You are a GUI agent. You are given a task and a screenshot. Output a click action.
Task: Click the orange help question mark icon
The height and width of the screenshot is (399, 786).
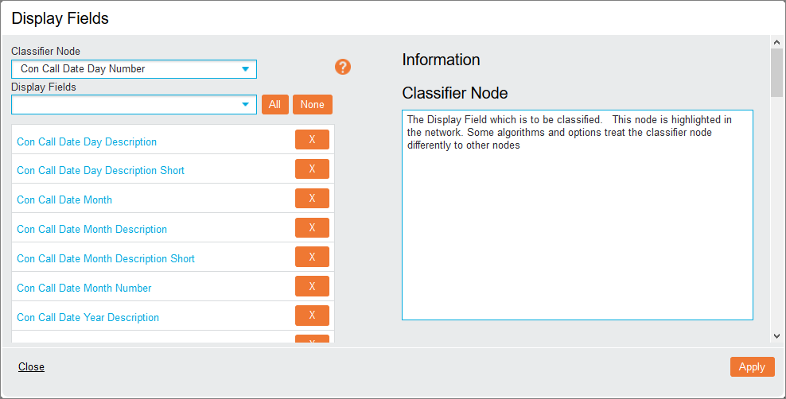pos(343,67)
